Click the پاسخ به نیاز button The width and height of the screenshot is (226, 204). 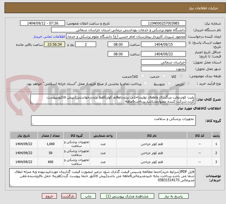[x=174, y=196]
